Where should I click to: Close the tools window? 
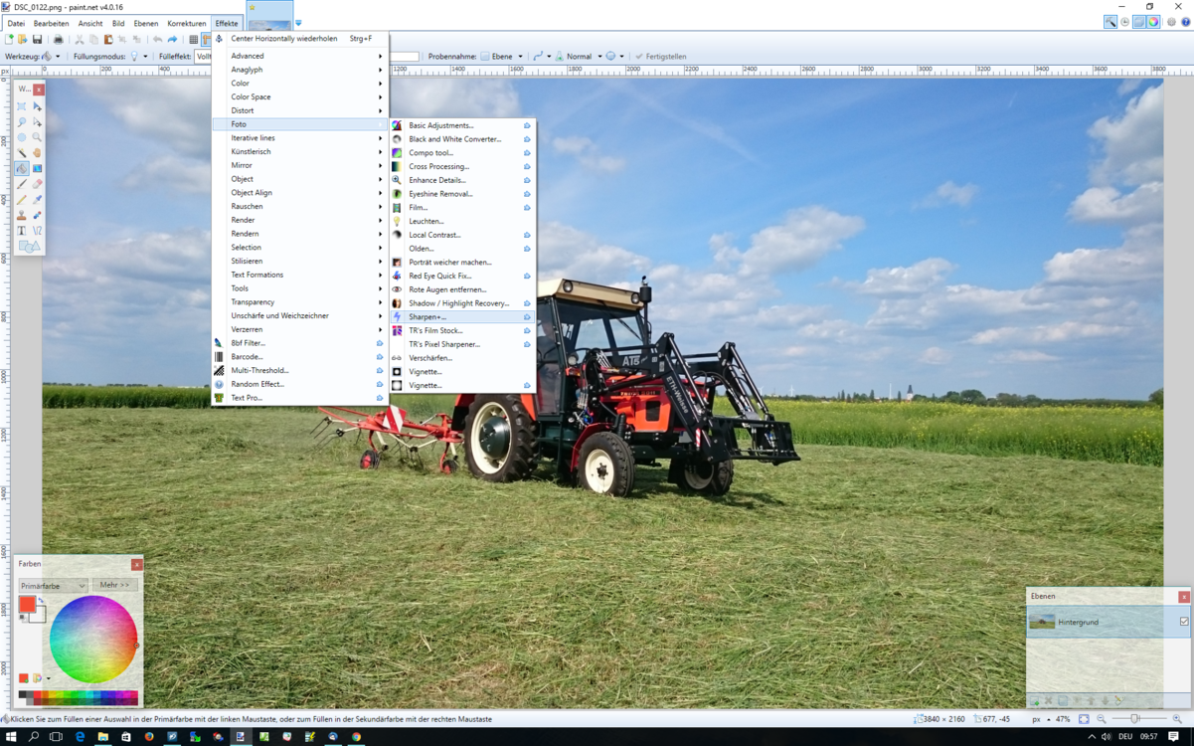point(39,90)
